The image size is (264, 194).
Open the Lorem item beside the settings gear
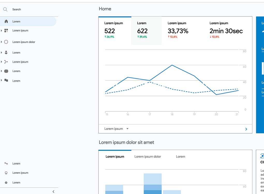[16, 183]
